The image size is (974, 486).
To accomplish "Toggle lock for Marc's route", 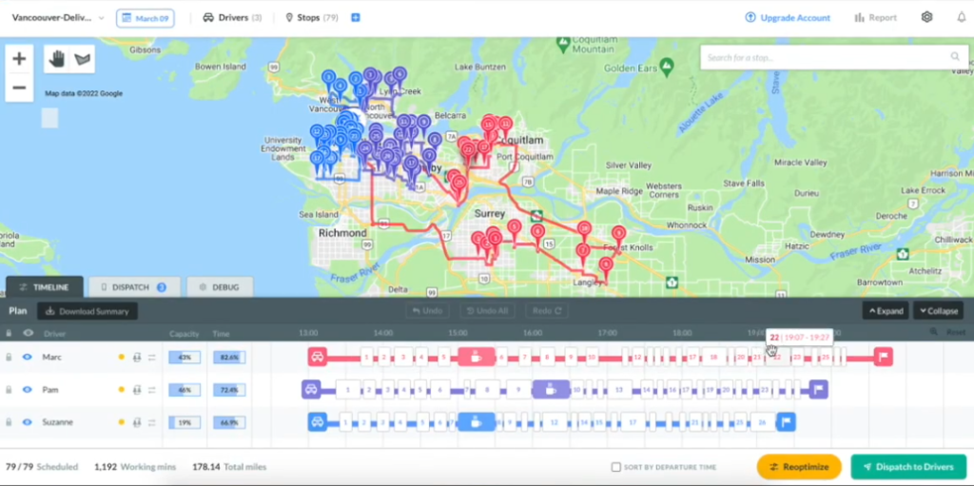I will pos(9,358).
